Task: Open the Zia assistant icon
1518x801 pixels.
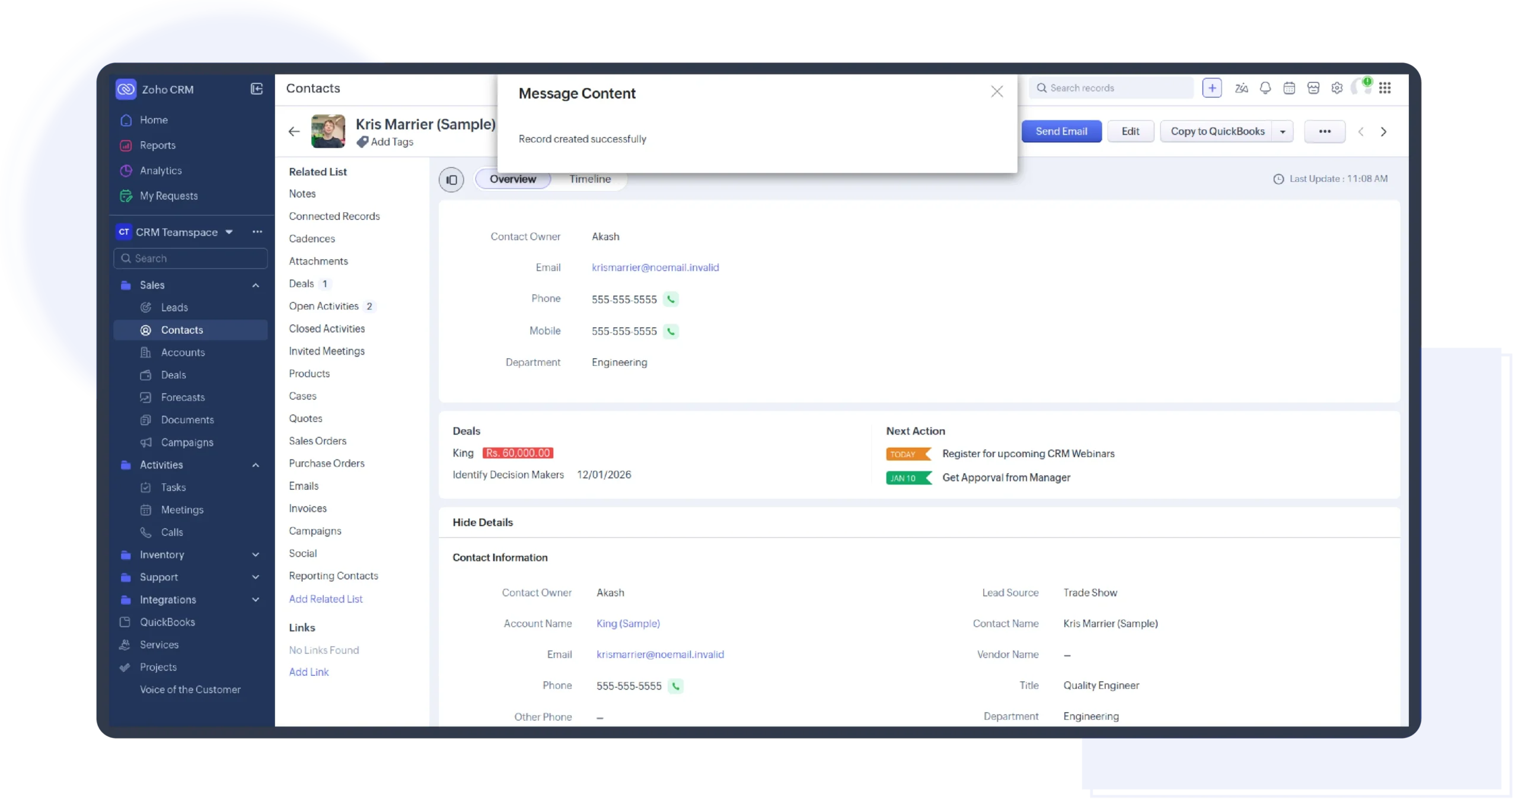Action: (x=1241, y=88)
